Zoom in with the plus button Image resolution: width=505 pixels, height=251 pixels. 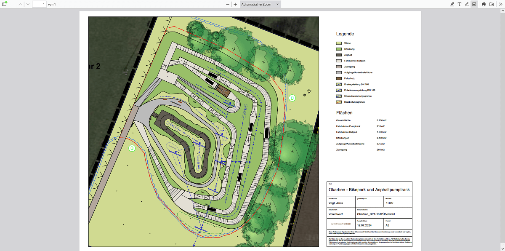(235, 4)
